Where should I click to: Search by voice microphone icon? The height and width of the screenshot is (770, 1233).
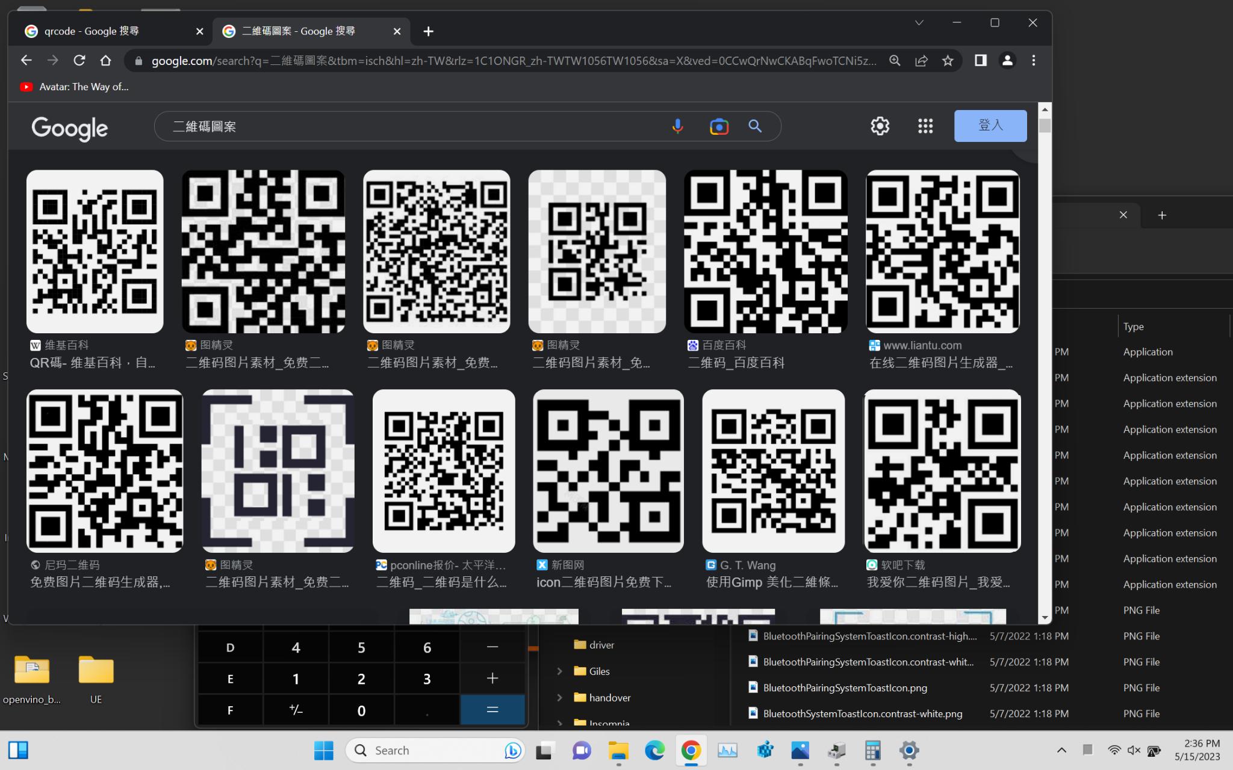pos(677,126)
